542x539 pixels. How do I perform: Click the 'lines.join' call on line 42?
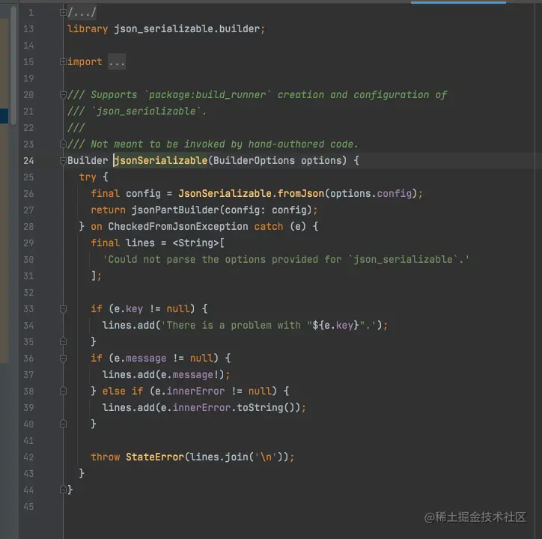(219, 457)
